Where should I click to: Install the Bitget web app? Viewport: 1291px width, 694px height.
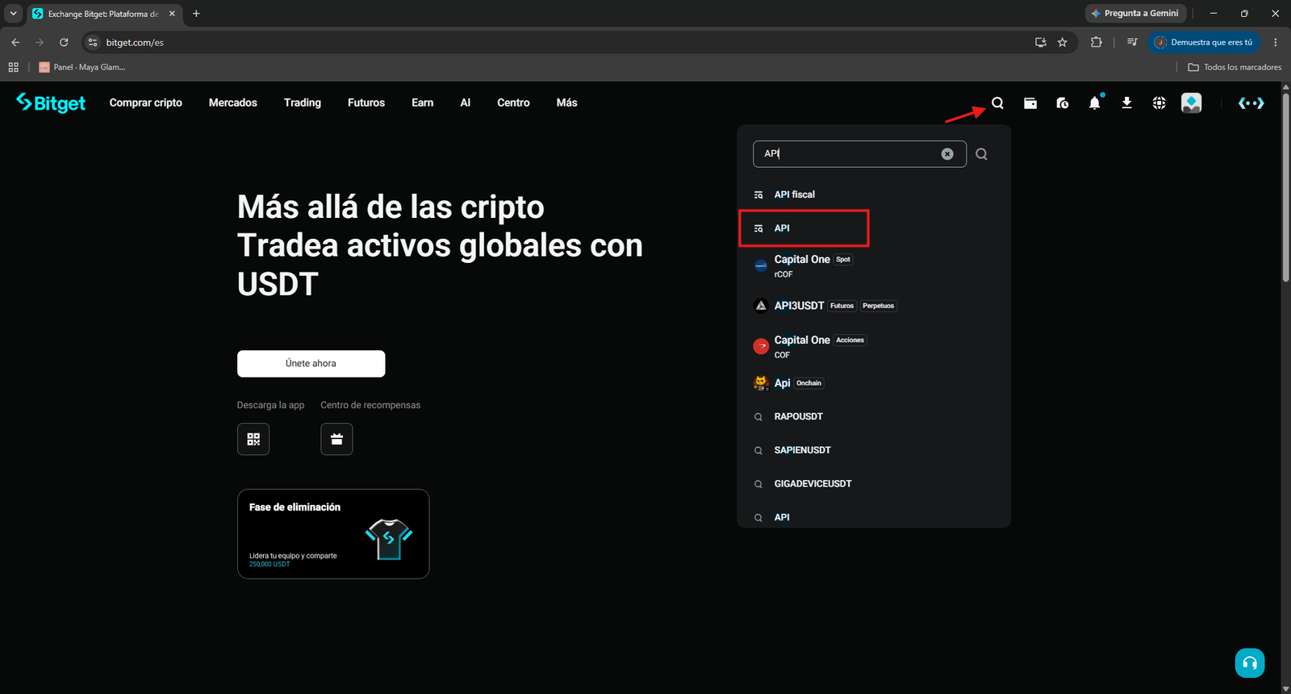[1041, 42]
